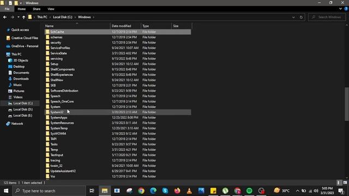Click the Windows breadcrumb segment

pyautogui.click(x=84, y=17)
